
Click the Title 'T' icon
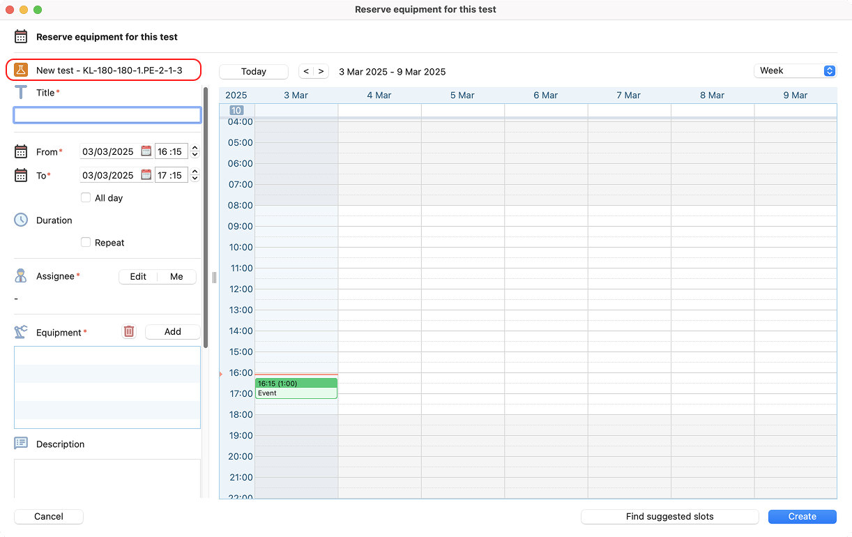pyautogui.click(x=21, y=92)
